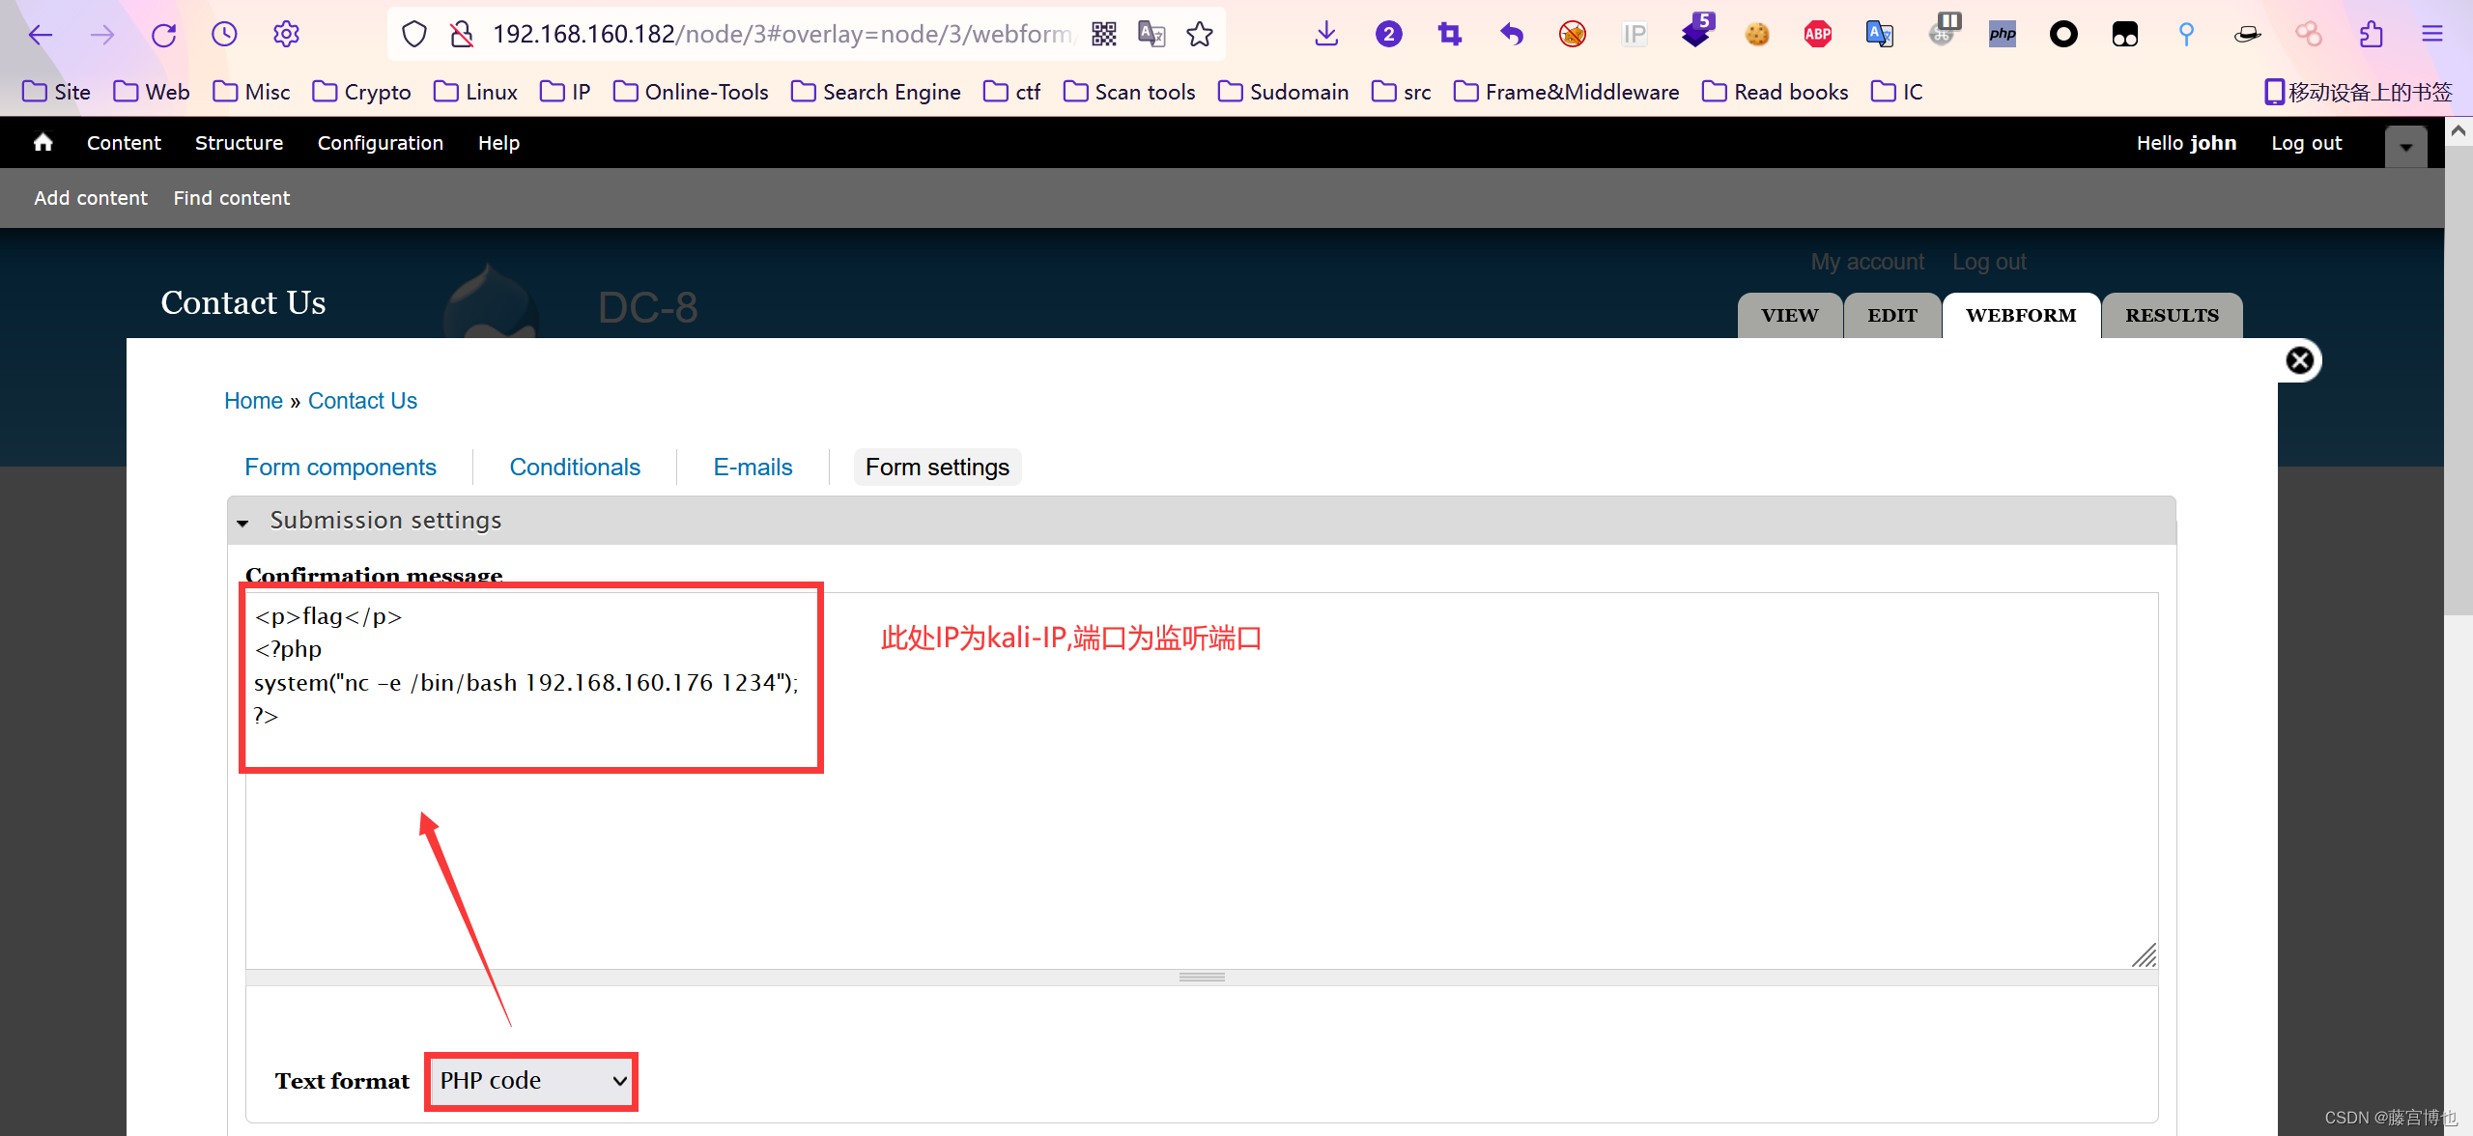Viewport: 2473px width, 1136px height.
Task: Switch to the RESULTS tab
Action: click(2172, 316)
